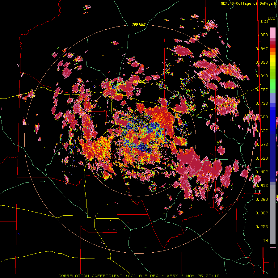
Task: Select the 0.893 legend value
Action: click(262, 62)
